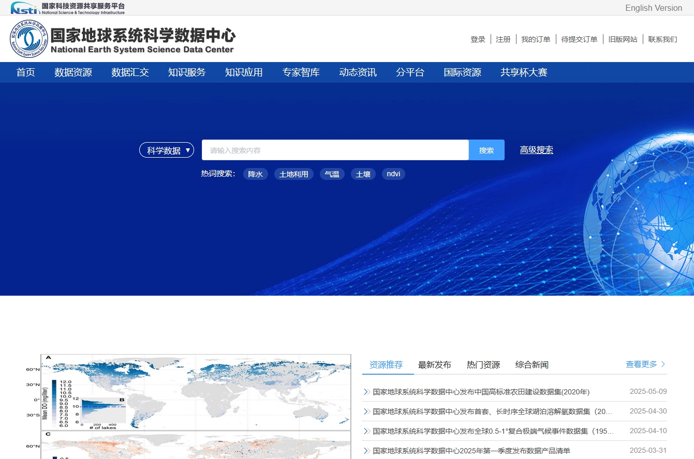Screen dimensions: 694x459
Task: Click the arrow beside 查看更多
Action: click(663, 364)
